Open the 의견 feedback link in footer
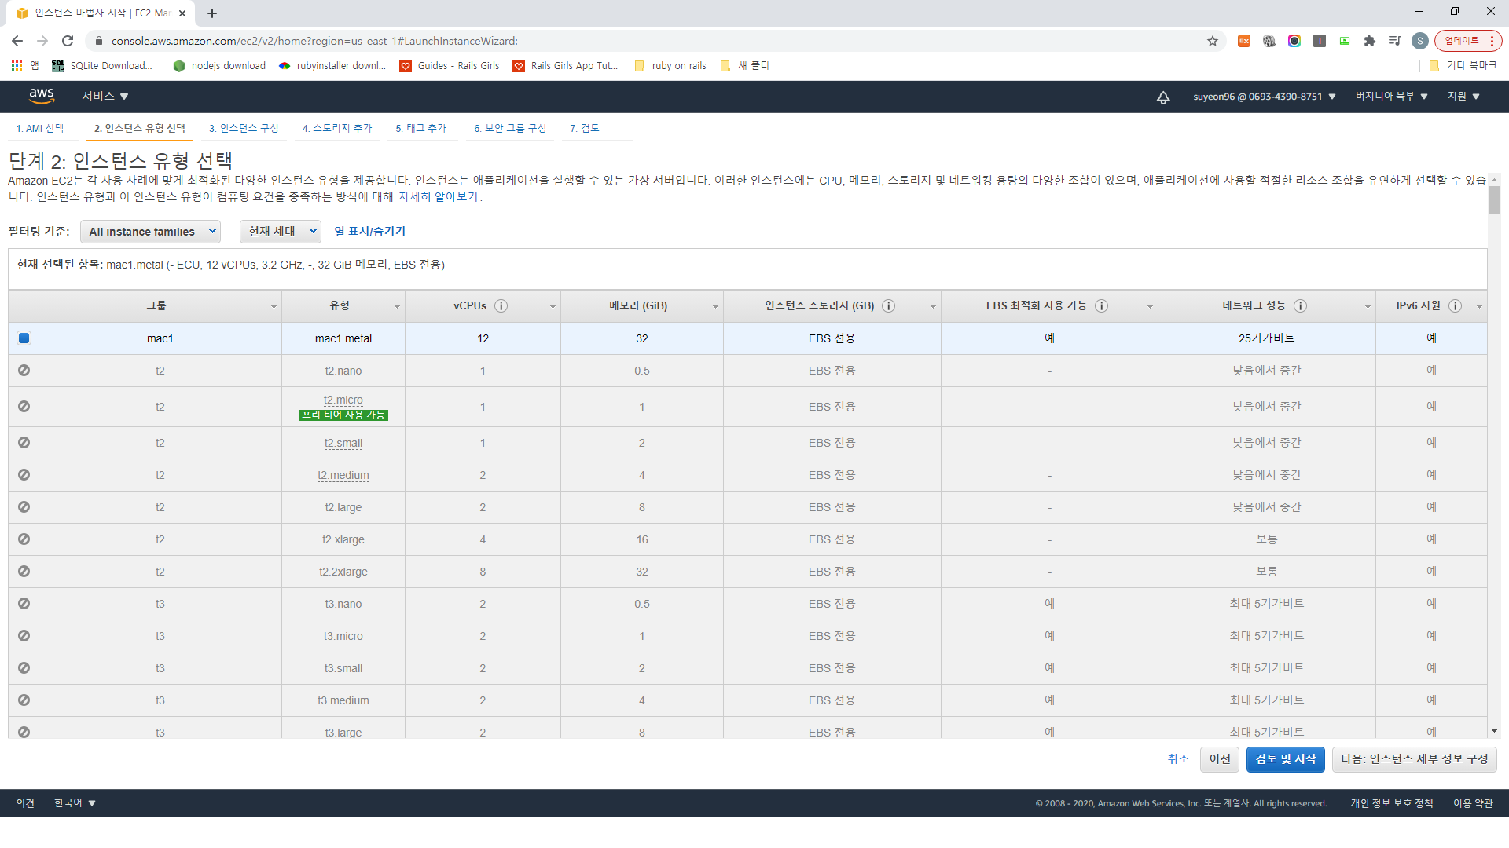The height and width of the screenshot is (848, 1509). coord(25,803)
